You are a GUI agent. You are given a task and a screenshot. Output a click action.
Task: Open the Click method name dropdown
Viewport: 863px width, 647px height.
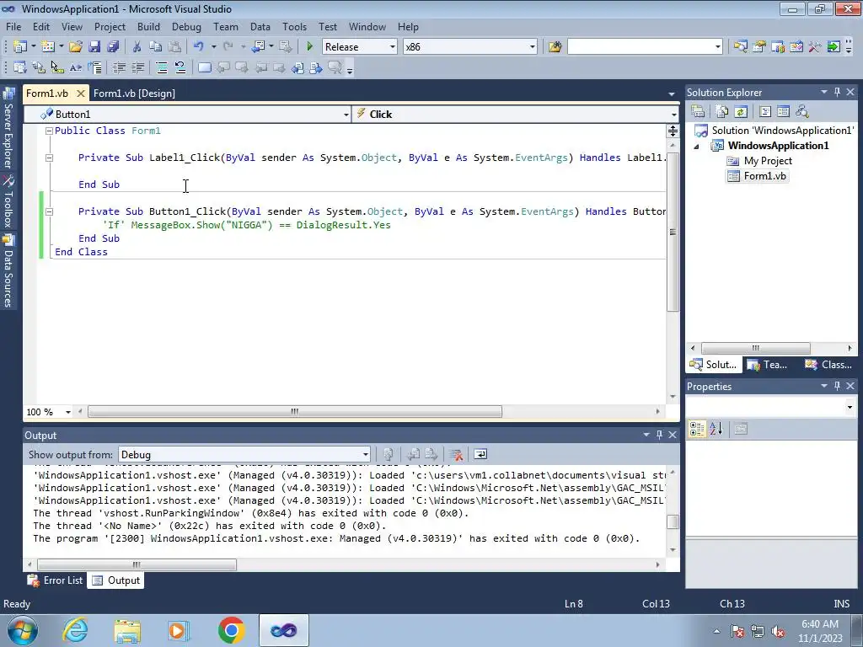click(673, 115)
